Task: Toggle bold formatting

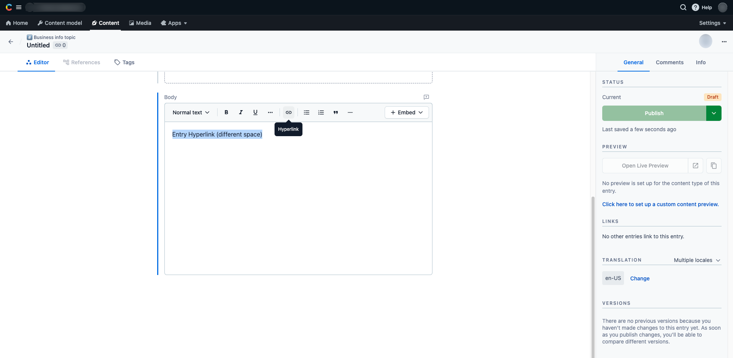Action: click(226, 112)
